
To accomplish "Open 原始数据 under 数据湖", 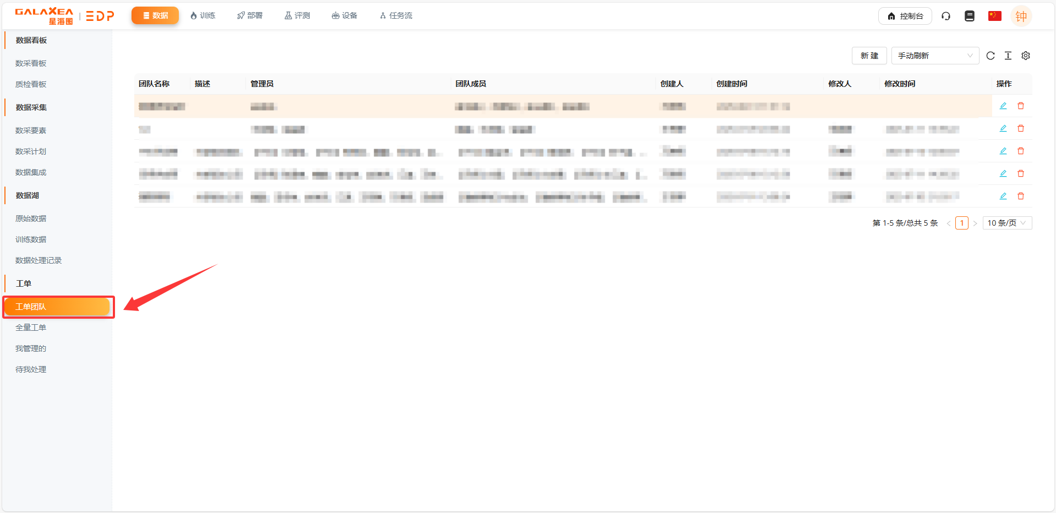I will click(30, 219).
